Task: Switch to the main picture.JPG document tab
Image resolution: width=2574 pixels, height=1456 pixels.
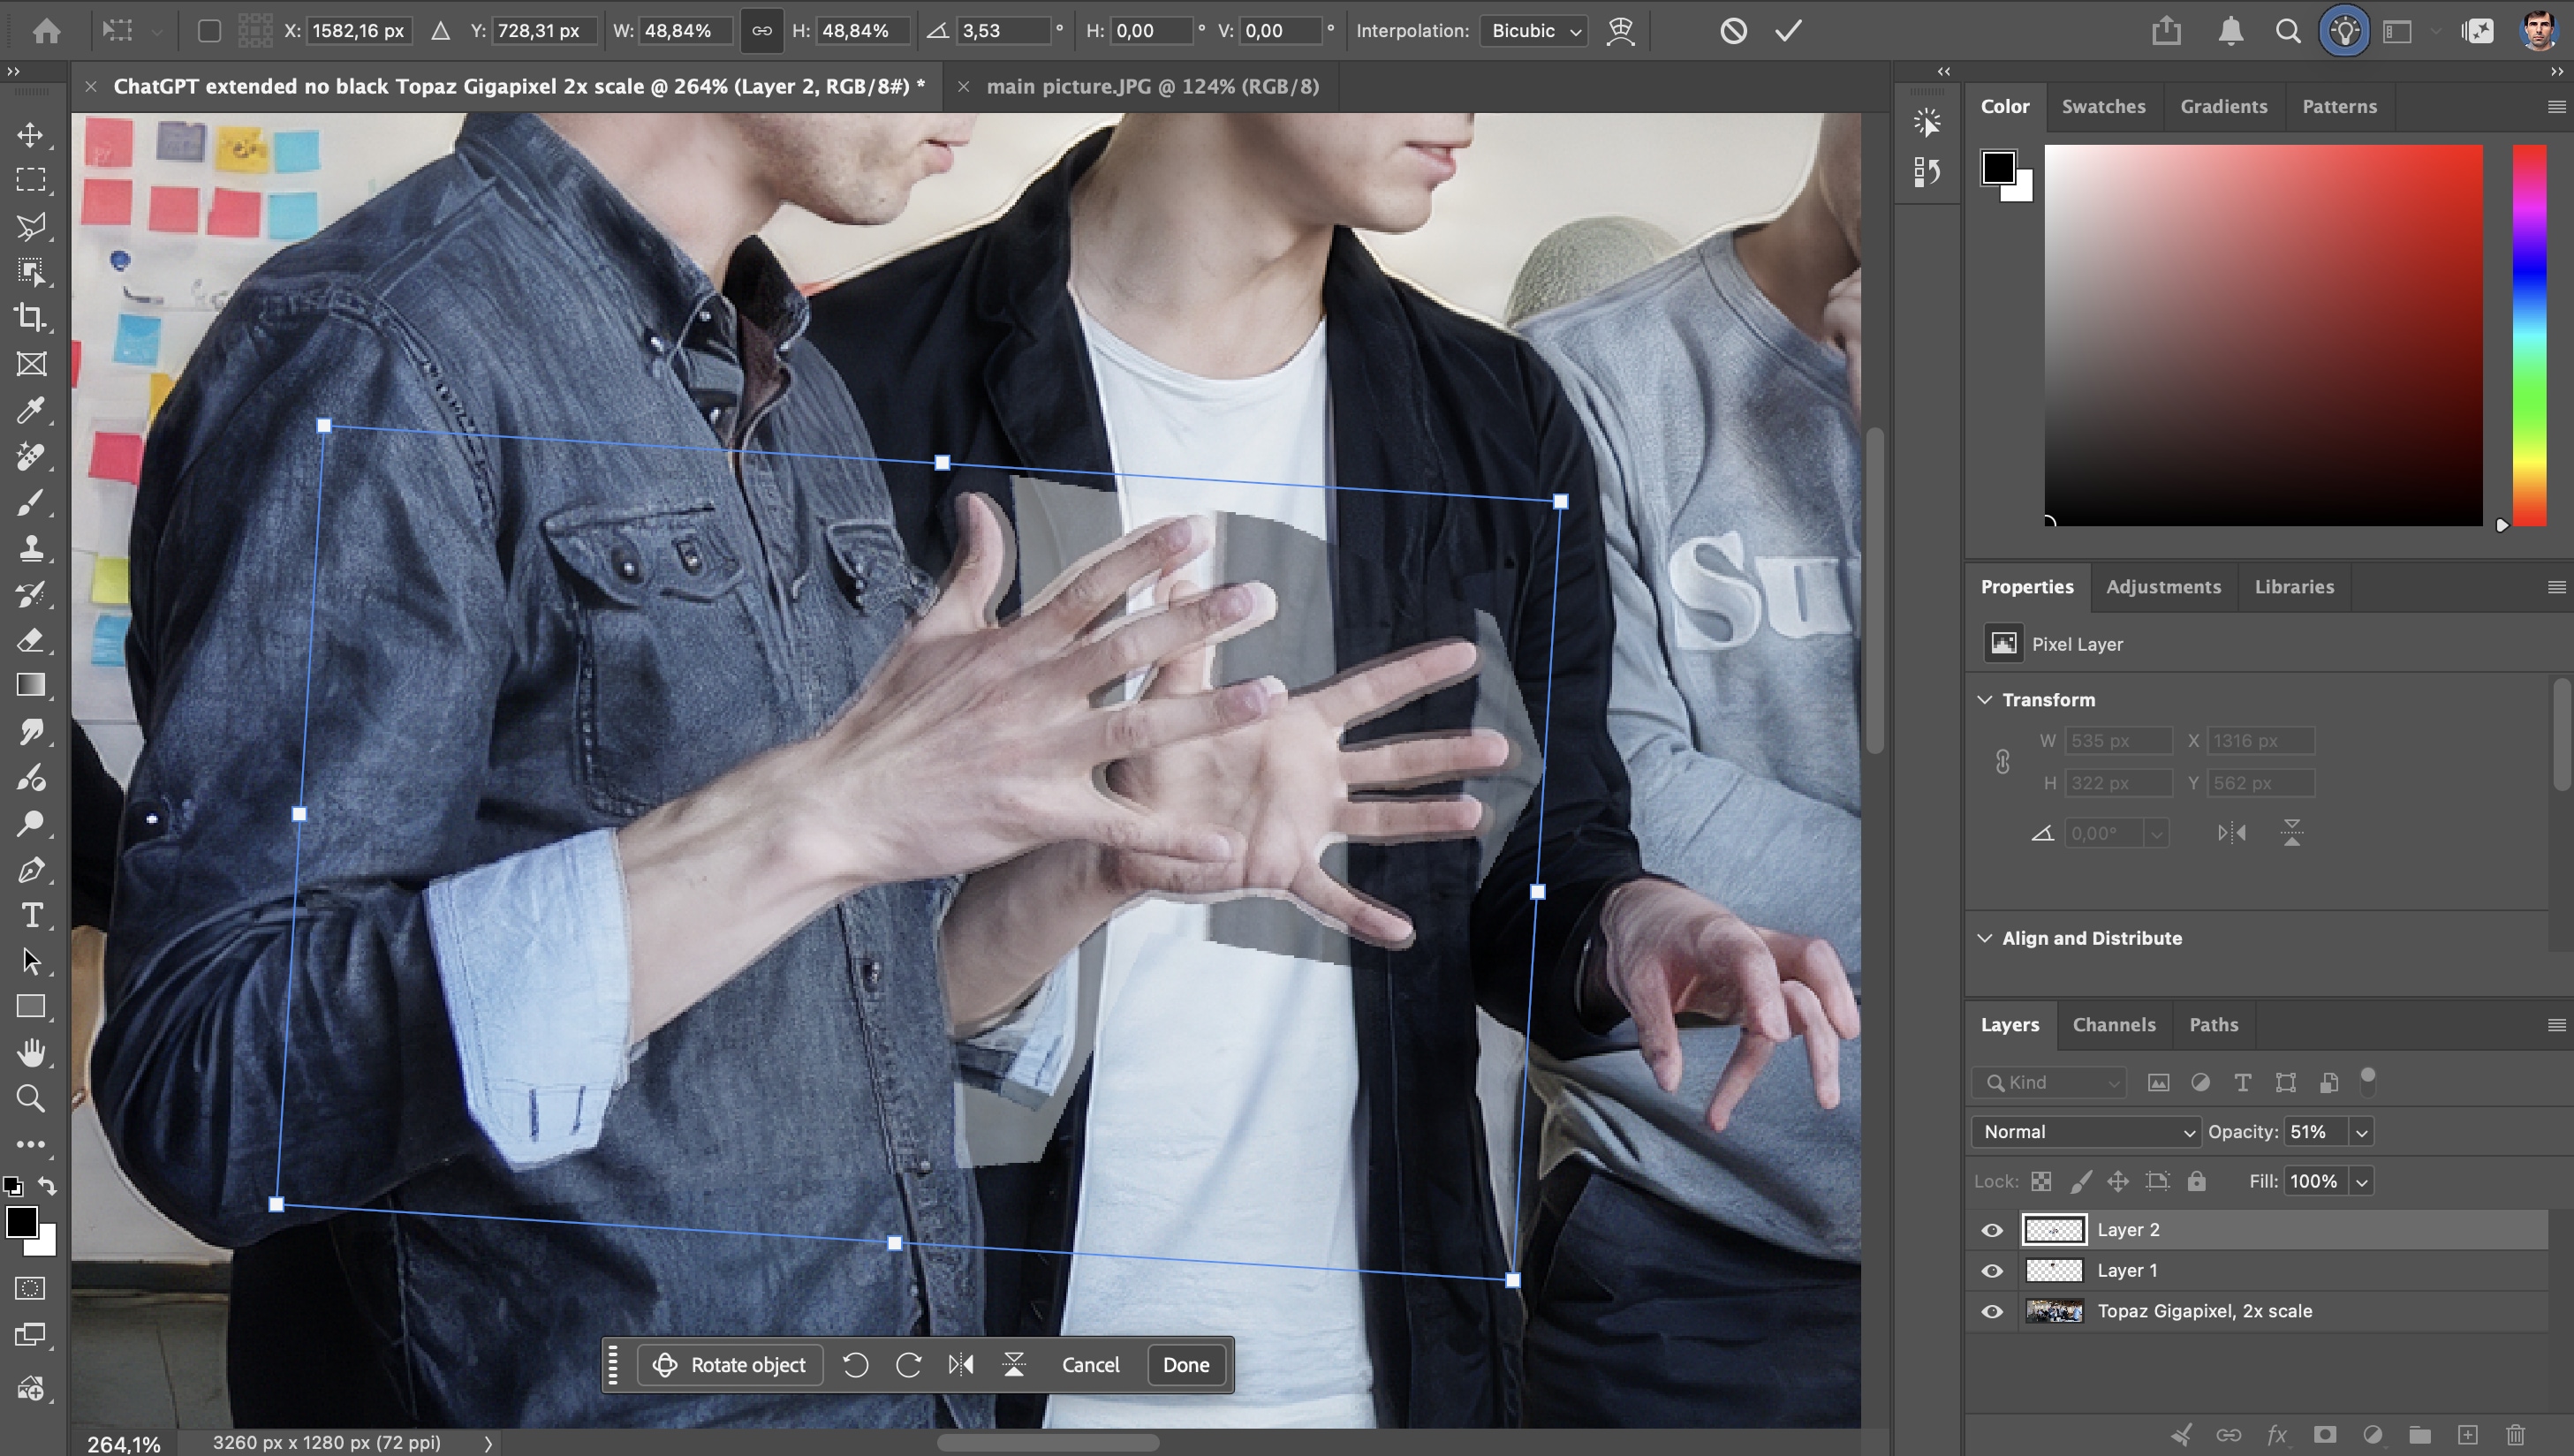Action: (x=1153, y=87)
